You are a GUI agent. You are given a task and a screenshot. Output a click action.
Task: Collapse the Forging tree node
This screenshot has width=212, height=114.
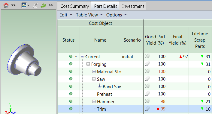(88, 64)
